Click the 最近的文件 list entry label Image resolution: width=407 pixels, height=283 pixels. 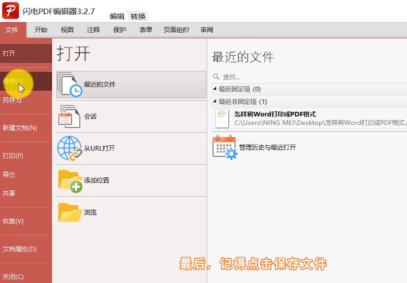(x=100, y=84)
